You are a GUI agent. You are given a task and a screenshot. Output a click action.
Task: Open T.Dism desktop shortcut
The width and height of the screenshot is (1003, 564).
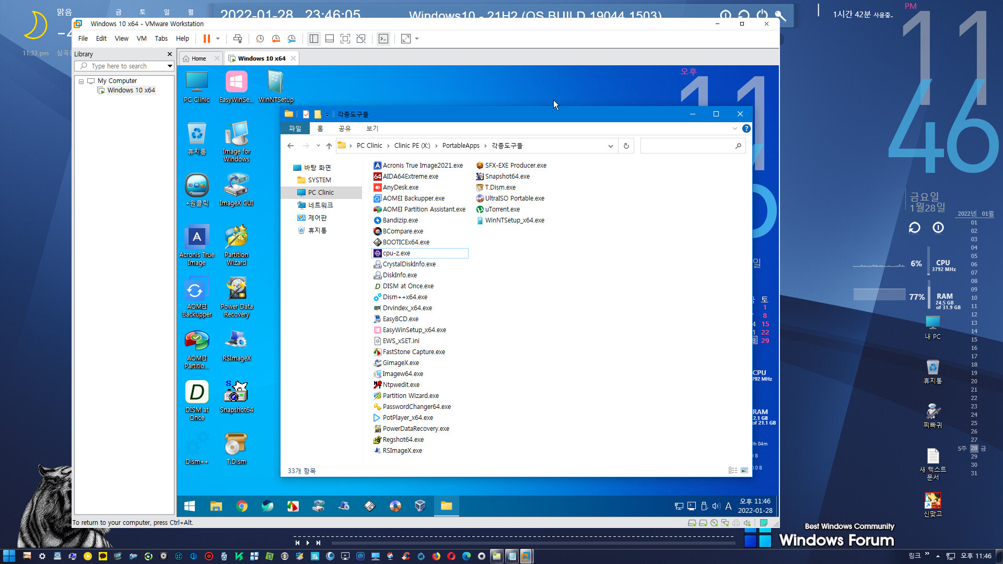(x=236, y=448)
